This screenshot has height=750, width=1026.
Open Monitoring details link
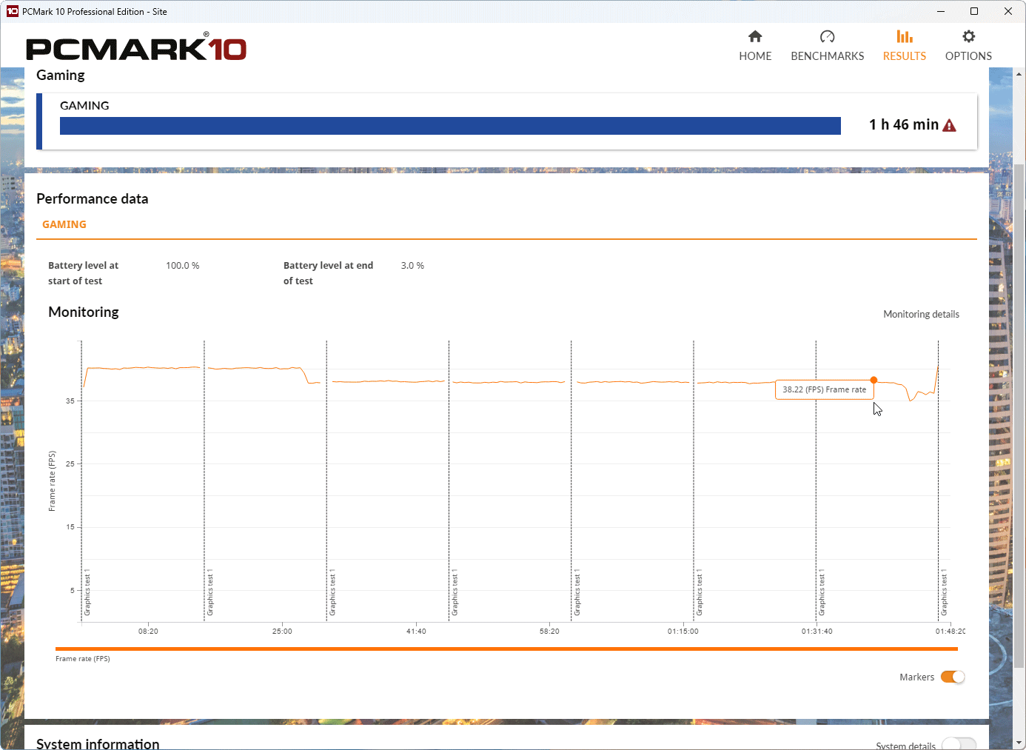[x=921, y=314]
